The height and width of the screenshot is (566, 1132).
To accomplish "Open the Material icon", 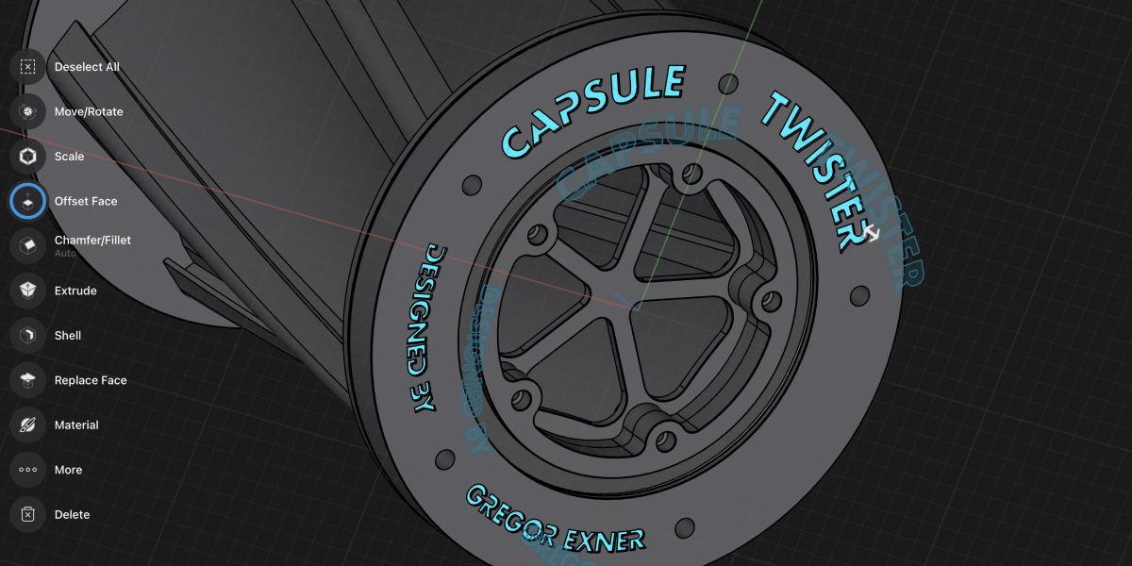I will pos(27,424).
